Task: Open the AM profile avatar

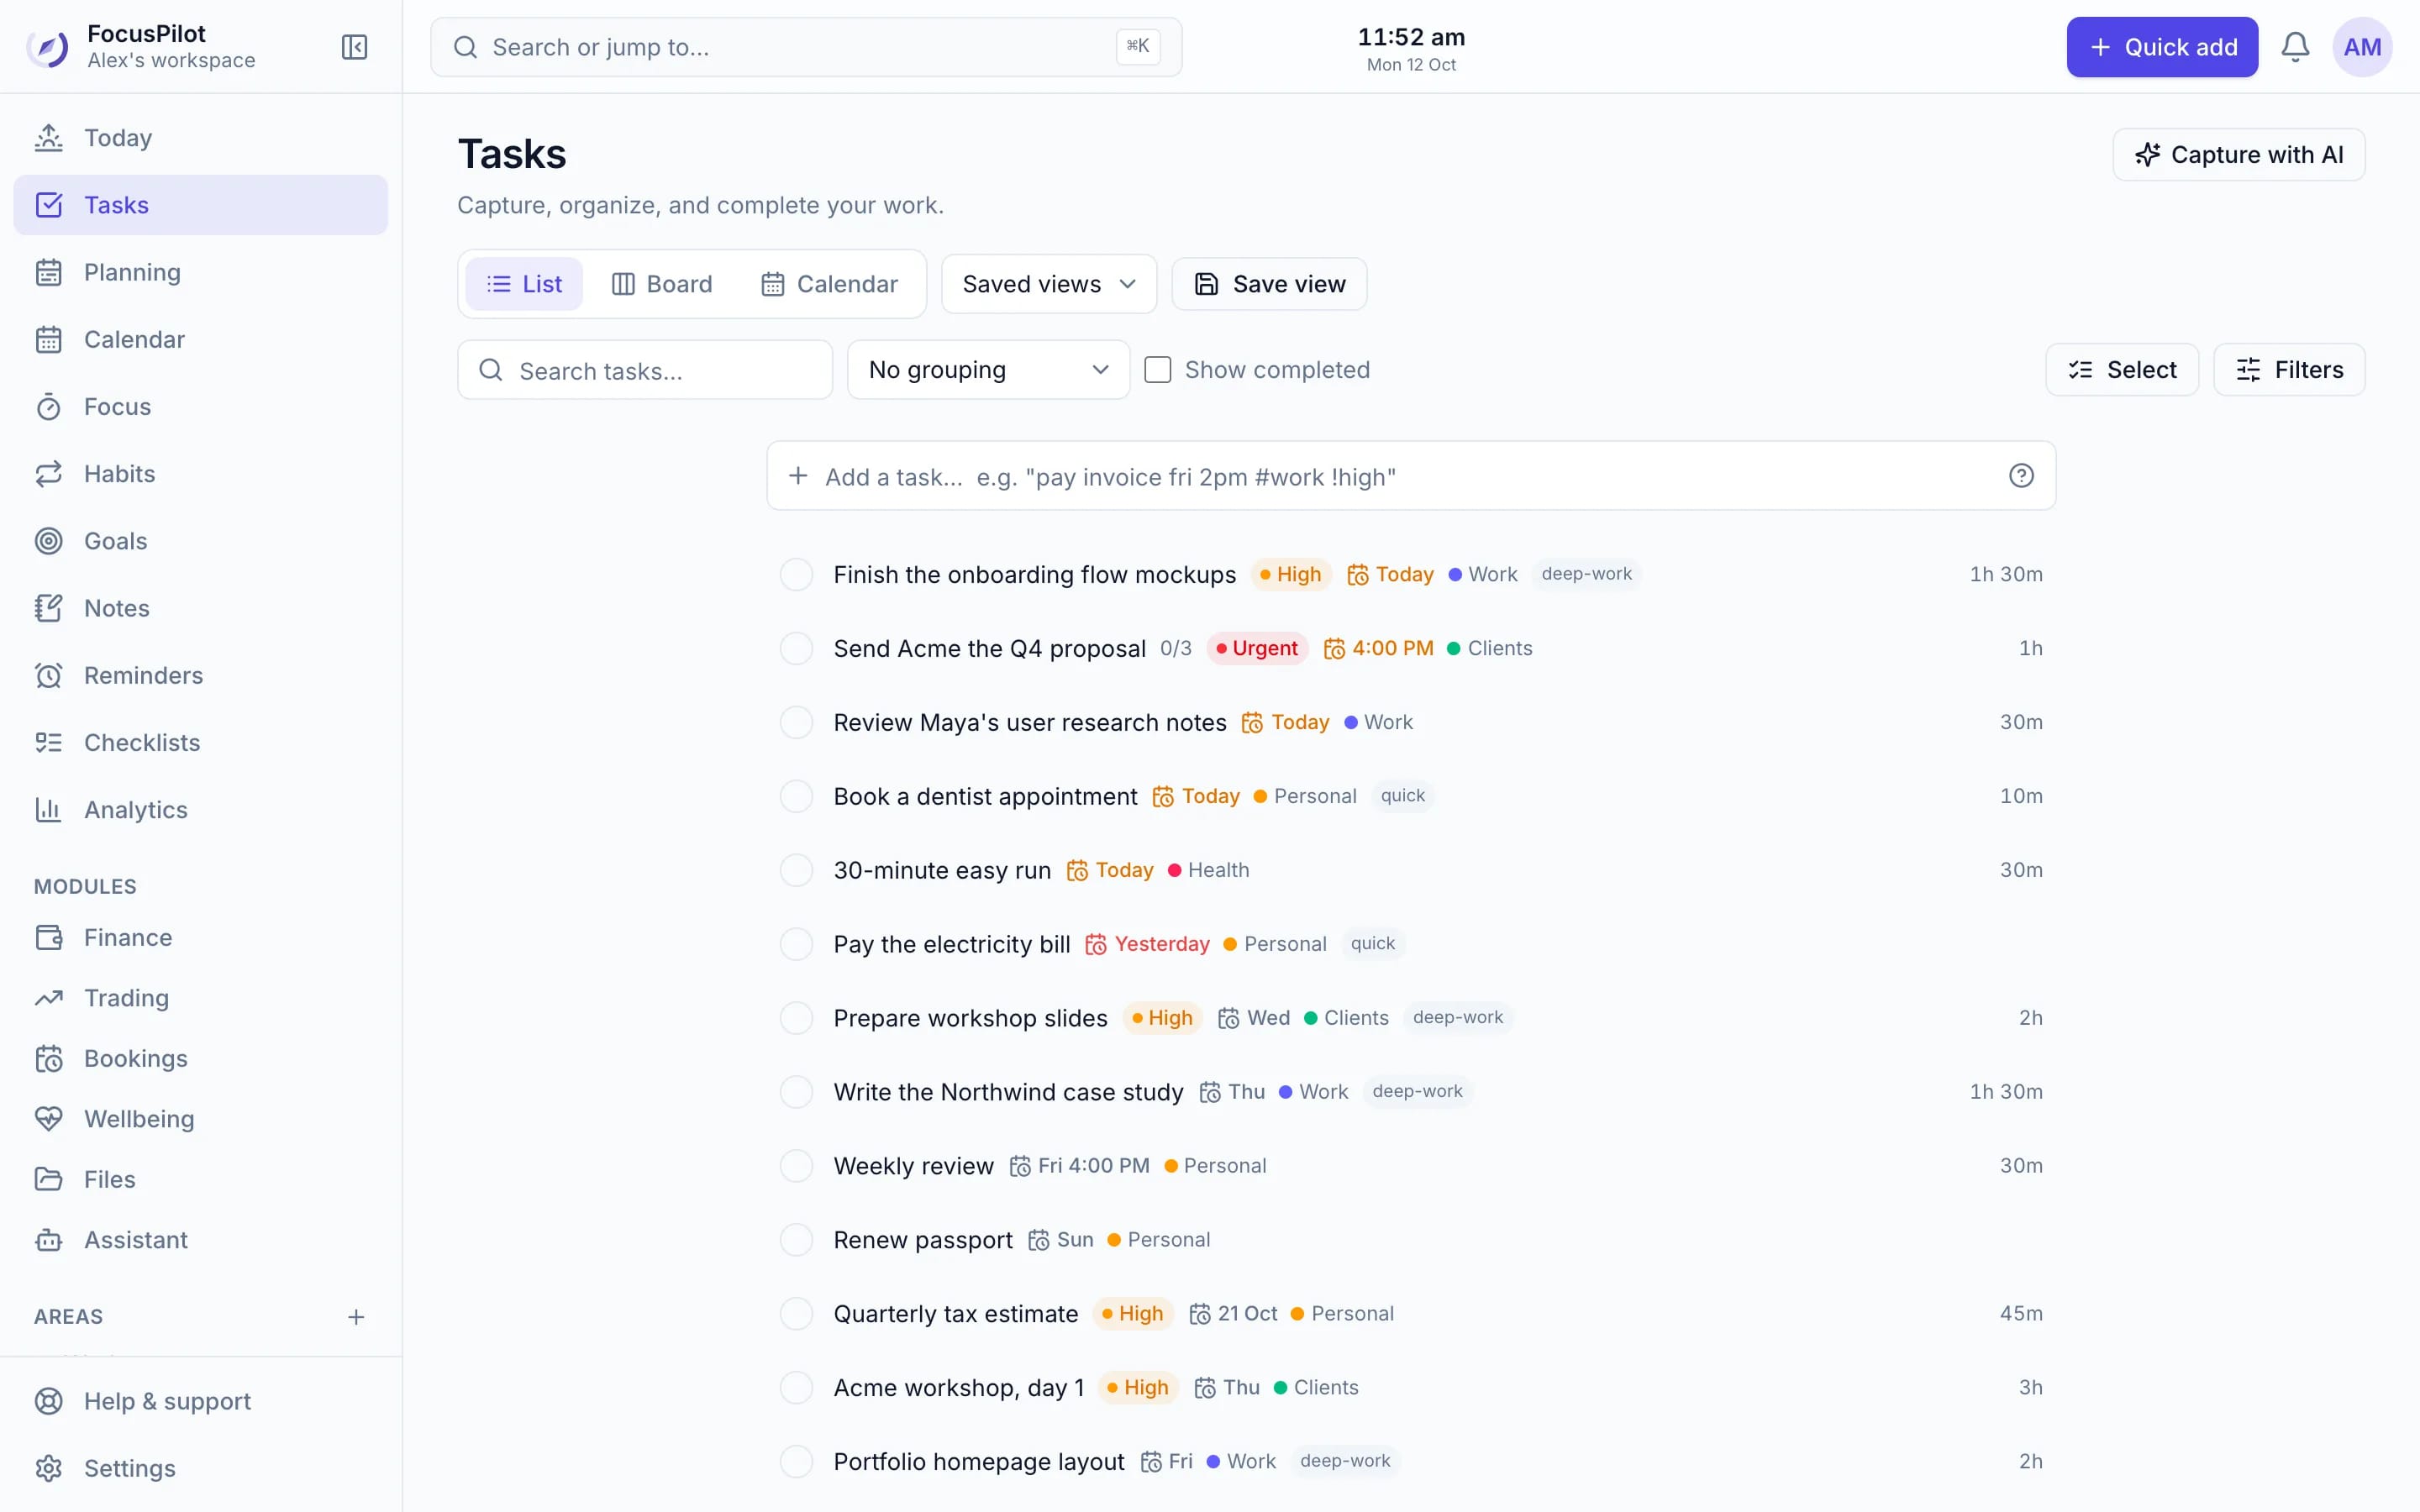Action: pyautogui.click(x=2362, y=47)
